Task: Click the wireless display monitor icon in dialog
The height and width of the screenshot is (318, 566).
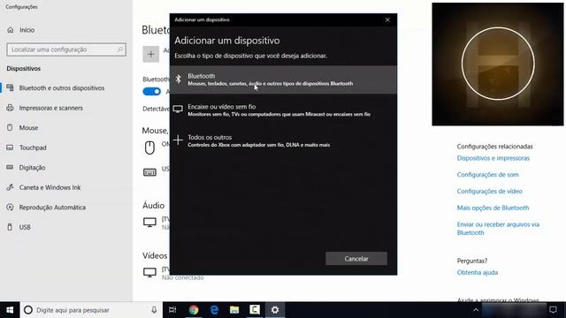Action: pyautogui.click(x=178, y=110)
